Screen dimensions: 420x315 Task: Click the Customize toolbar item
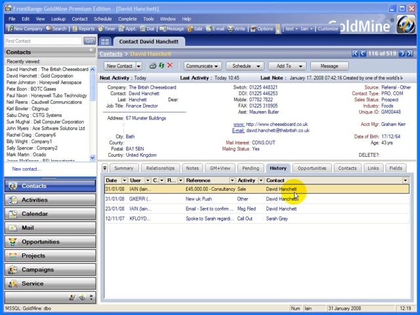(328, 29)
